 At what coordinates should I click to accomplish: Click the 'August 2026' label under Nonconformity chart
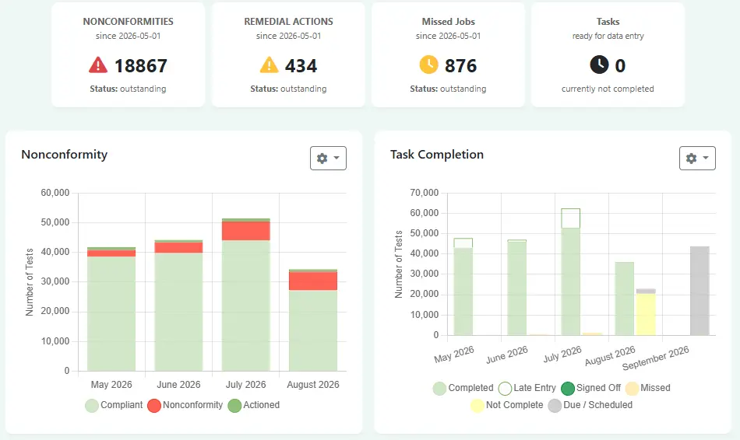tap(313, 384)
